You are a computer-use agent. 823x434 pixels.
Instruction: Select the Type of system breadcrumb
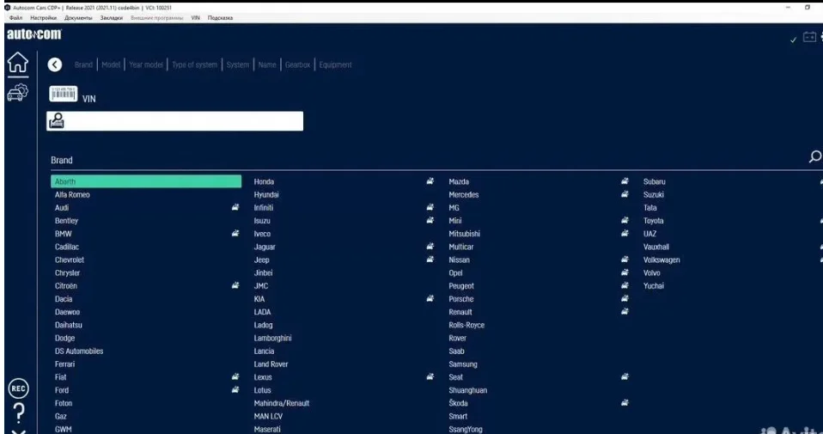(195, 64)
